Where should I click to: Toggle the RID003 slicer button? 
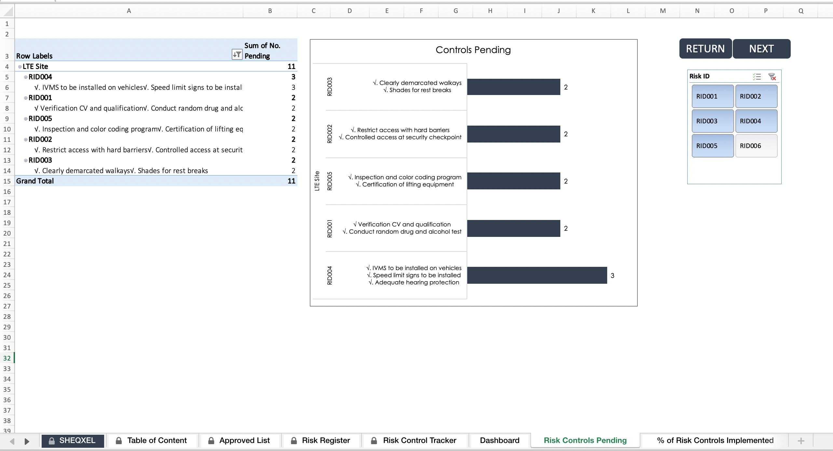pyautogui.click(x=712, y=121)
